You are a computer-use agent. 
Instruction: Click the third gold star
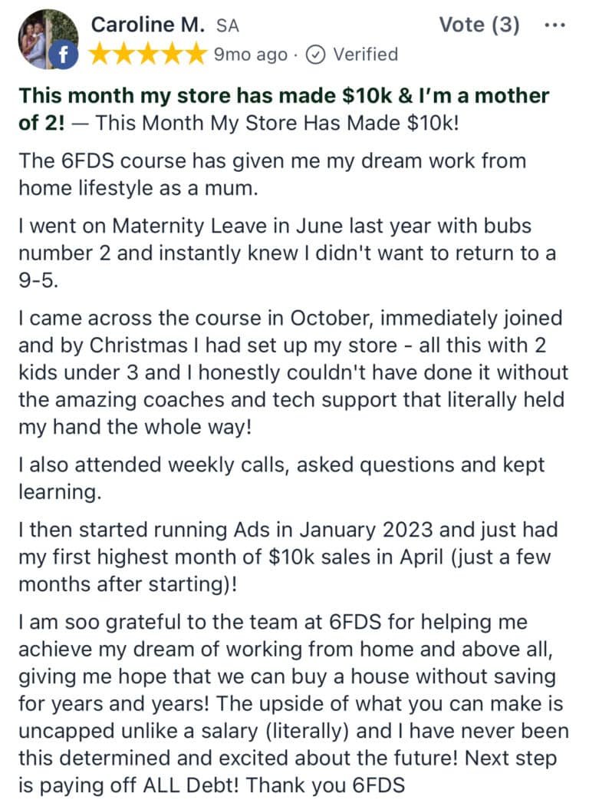(148, 54)
